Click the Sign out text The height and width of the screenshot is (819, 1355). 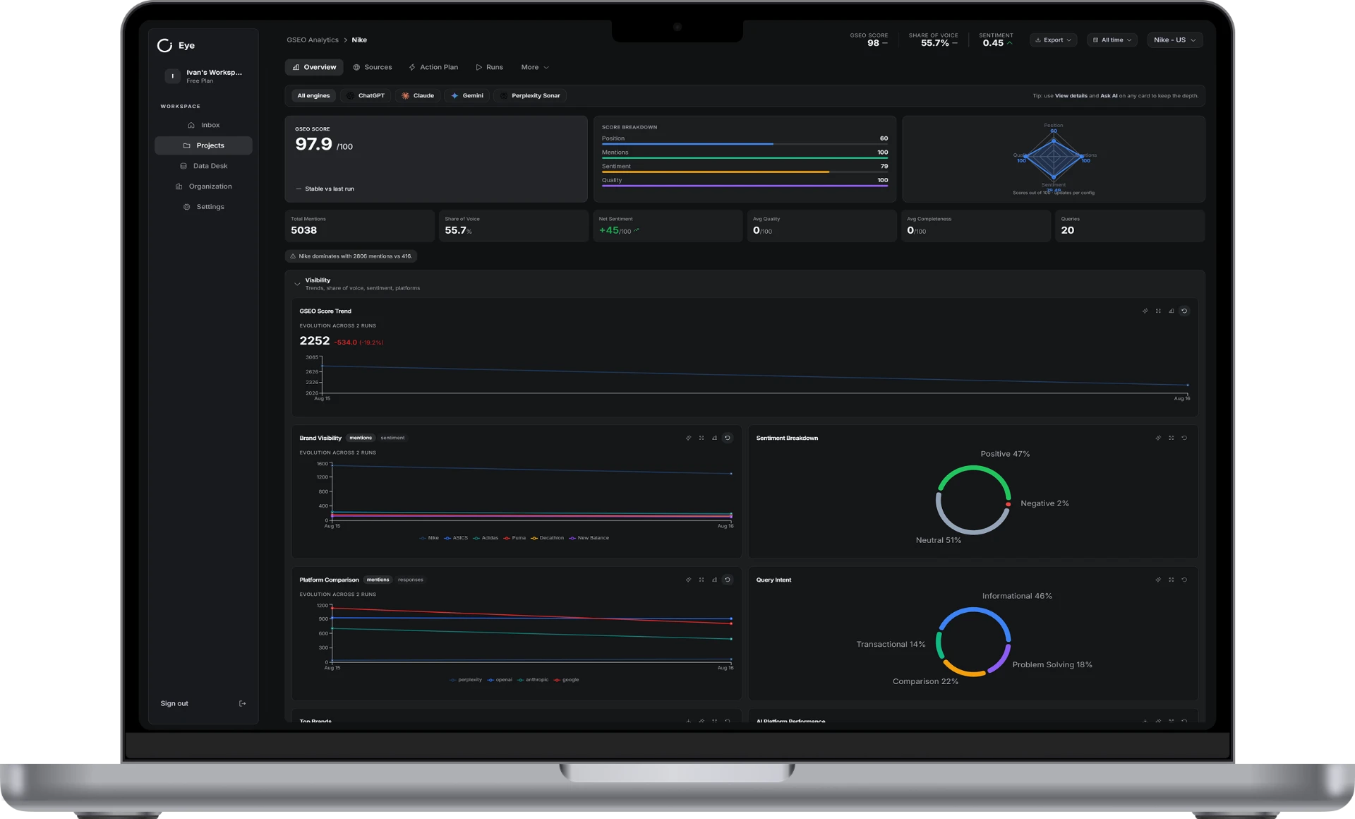coord(174,703)
